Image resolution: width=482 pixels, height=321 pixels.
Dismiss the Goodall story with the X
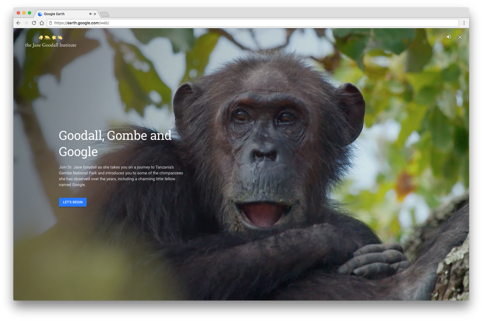pos(460,37)
